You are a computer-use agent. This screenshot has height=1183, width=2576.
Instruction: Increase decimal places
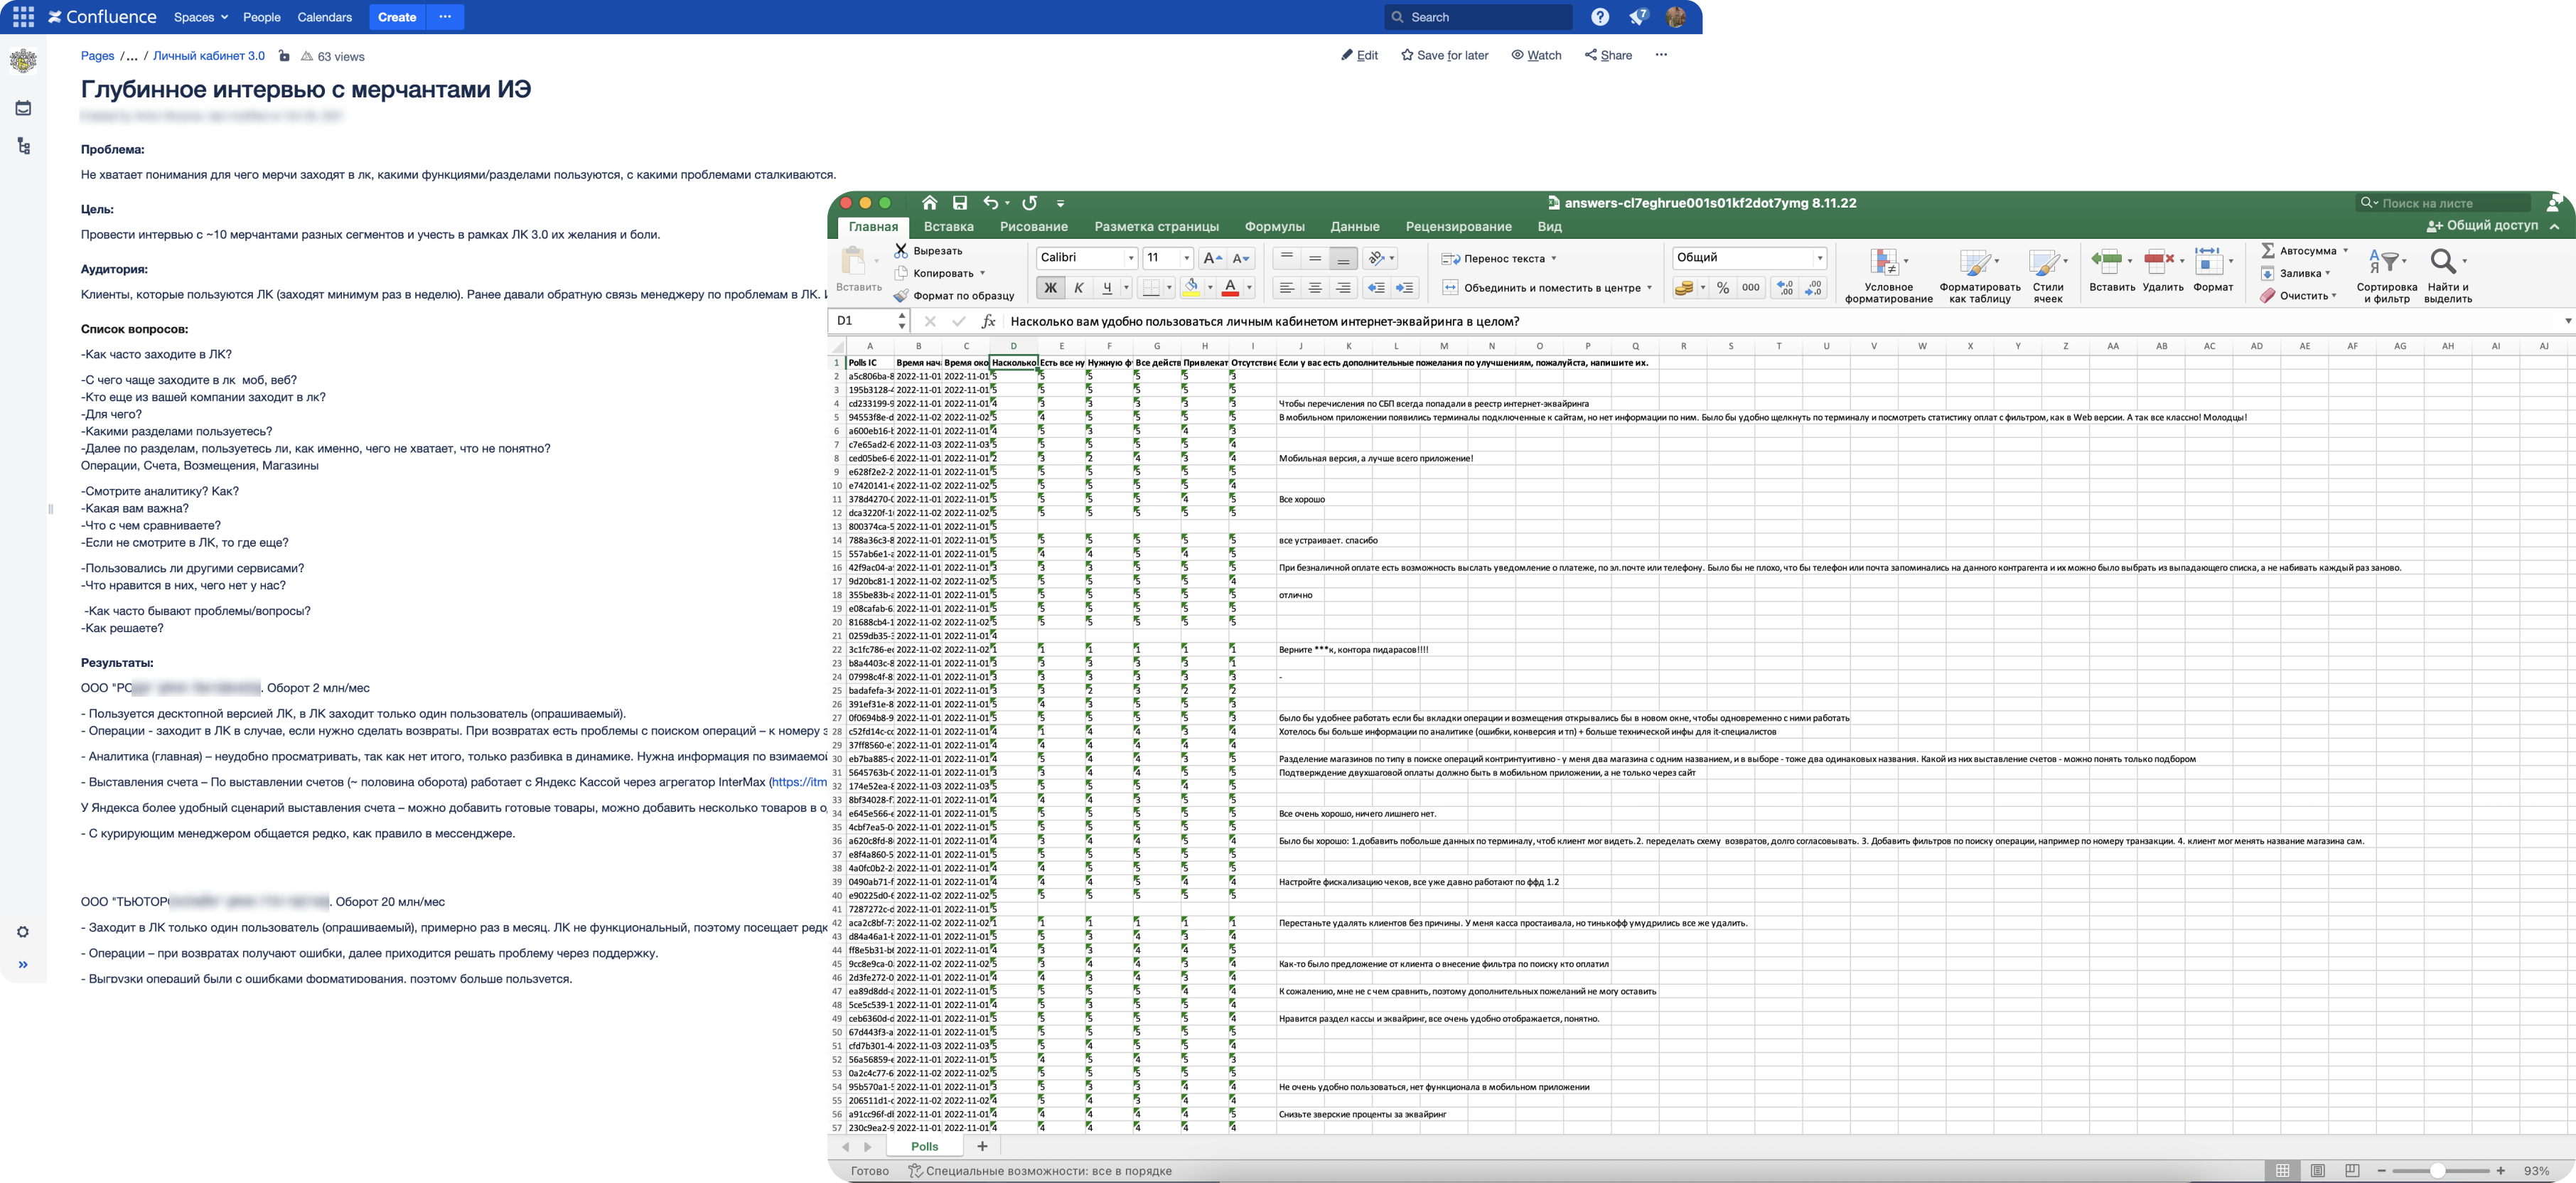tap(1785, 288)
